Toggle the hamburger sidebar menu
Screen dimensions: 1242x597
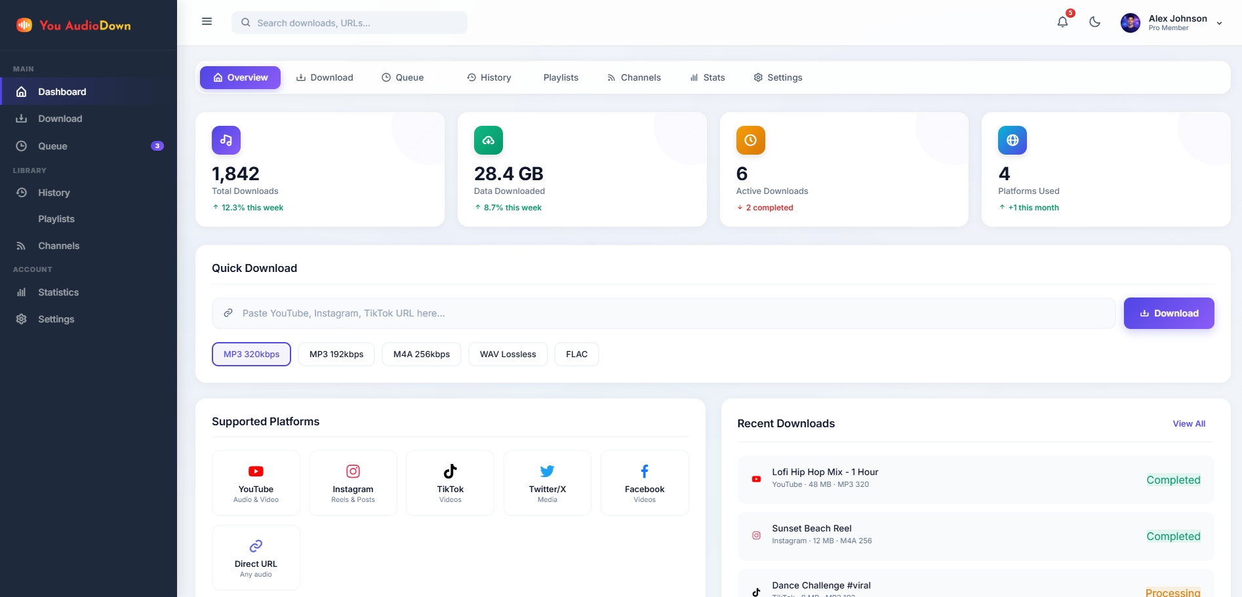pyautogui.click(x=207, y=22)
